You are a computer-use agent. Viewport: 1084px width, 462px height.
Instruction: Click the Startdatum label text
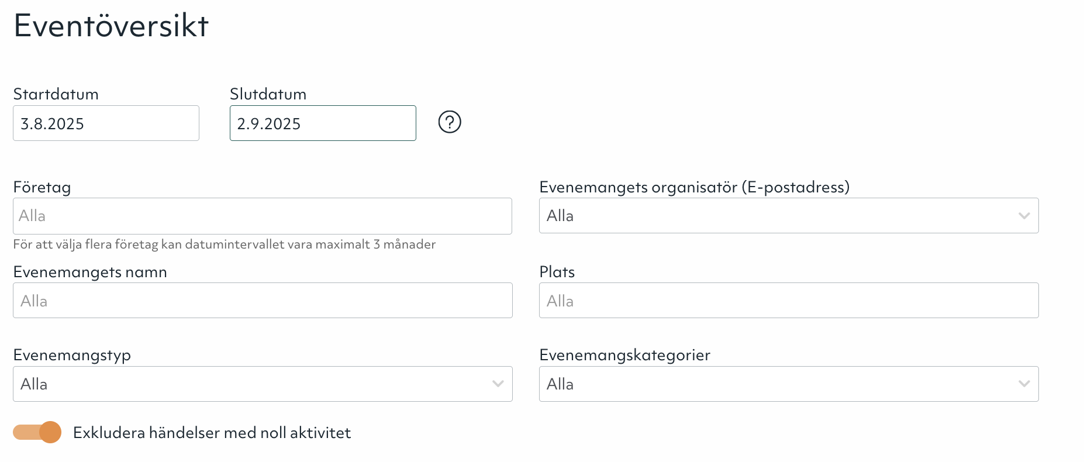point(56,94)
